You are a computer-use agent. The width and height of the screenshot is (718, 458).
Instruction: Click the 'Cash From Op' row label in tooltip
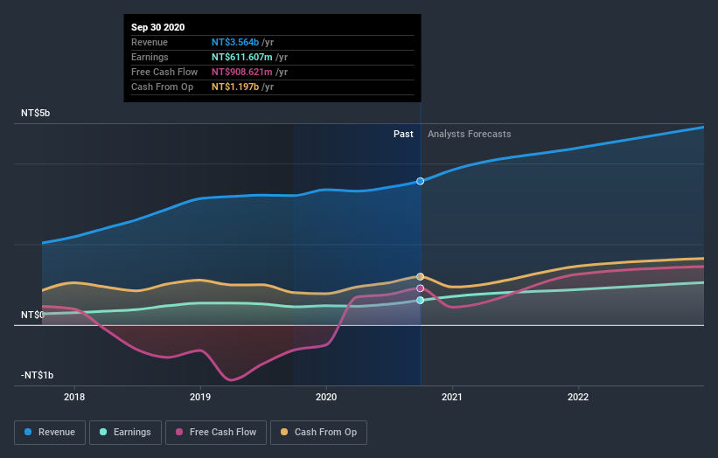point(162,87)
